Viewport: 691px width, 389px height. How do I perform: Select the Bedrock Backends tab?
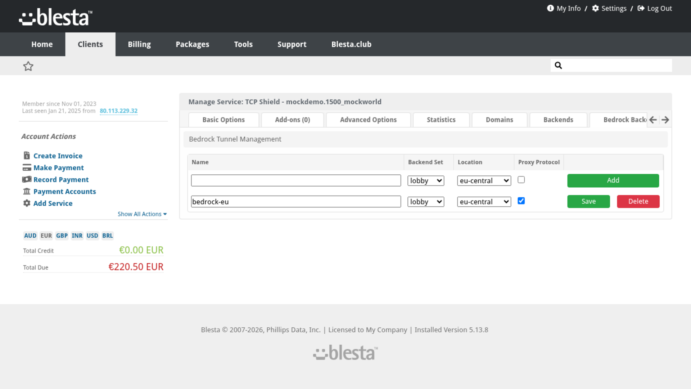[x=619, y=120]
